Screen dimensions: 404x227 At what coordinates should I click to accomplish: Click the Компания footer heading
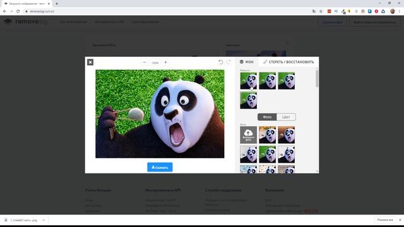pyautogui.click(x=275, y=190)
